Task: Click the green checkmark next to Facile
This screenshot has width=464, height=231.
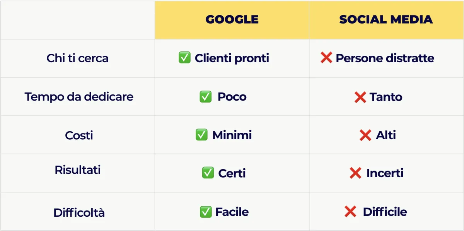Action: [206, 212]
